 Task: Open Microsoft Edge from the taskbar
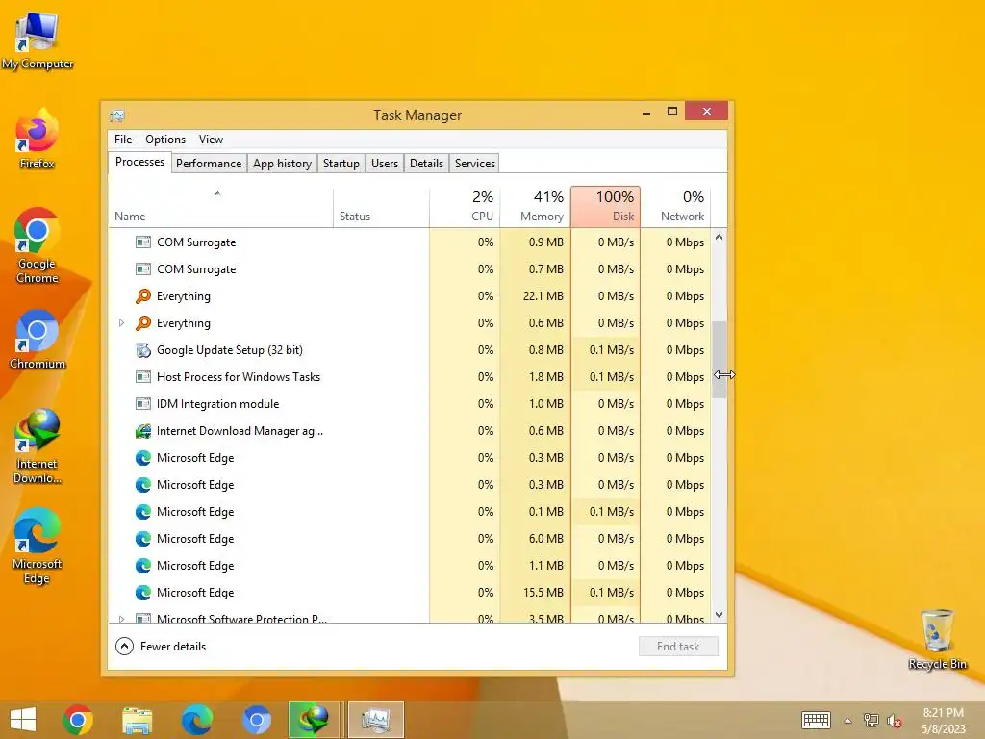[196, 720]
